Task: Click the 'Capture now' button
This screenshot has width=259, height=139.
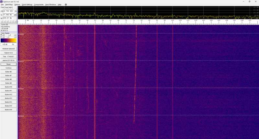Action: pyautogui.click(x=8, y=53)
